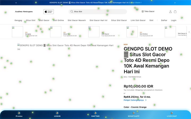Open the Slot menu item
Screen dimensions: 191x119
pyautogui.click(x=151, y=20)
